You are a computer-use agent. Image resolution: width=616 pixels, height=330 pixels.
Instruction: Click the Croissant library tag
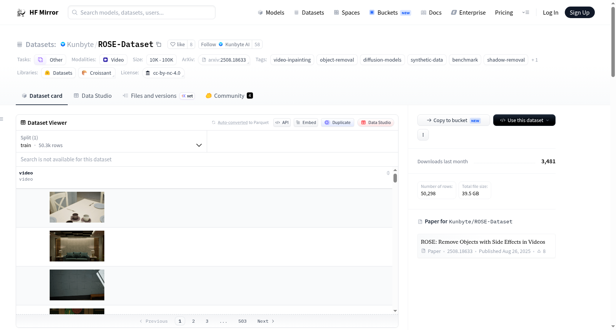(97, 73)
